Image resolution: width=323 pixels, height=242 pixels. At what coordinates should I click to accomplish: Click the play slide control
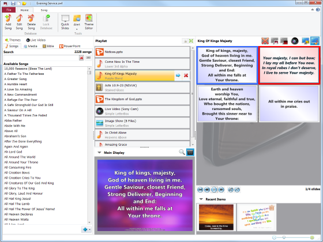click(x=214, y=190)
